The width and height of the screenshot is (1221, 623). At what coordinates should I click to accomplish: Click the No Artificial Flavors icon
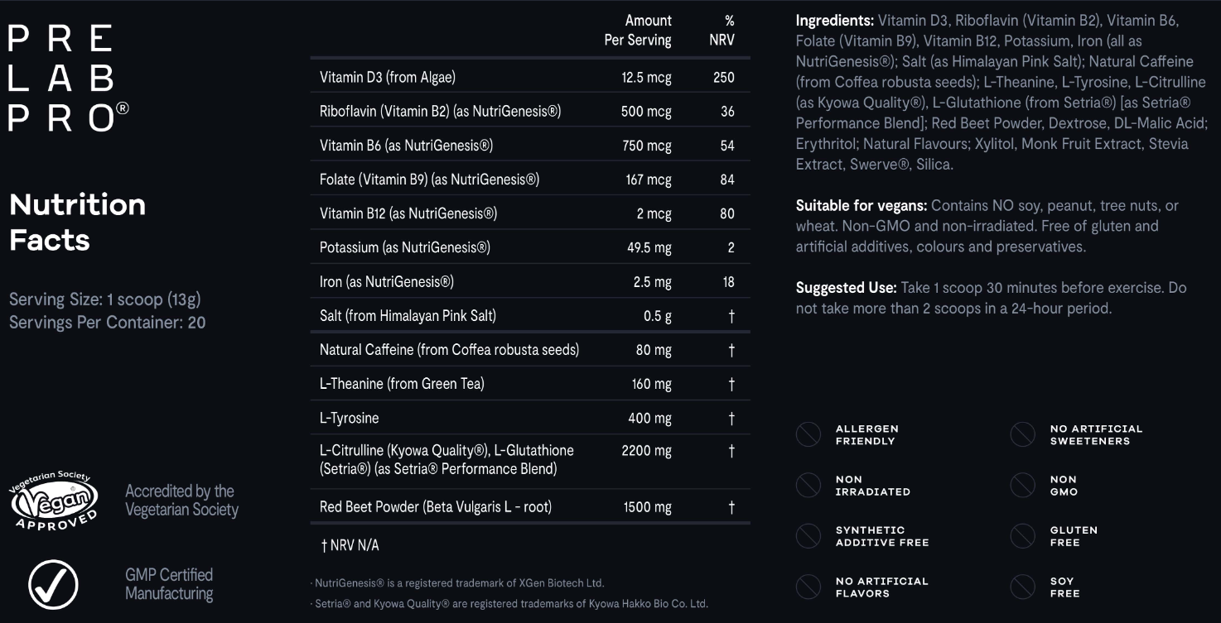(x=808, y=587)
